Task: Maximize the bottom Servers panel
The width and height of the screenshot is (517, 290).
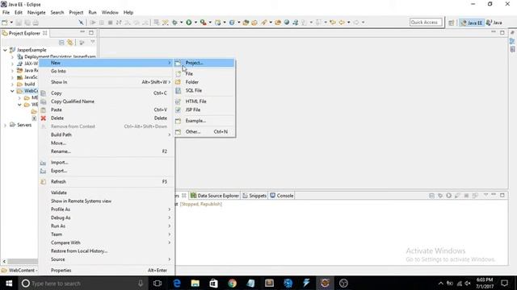Action: click(502, 195)
